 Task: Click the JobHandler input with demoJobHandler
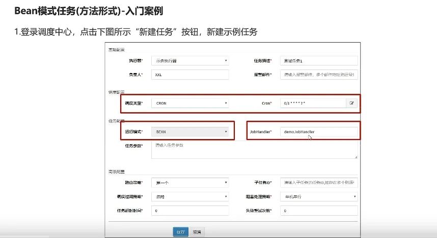tap(318, 131)
